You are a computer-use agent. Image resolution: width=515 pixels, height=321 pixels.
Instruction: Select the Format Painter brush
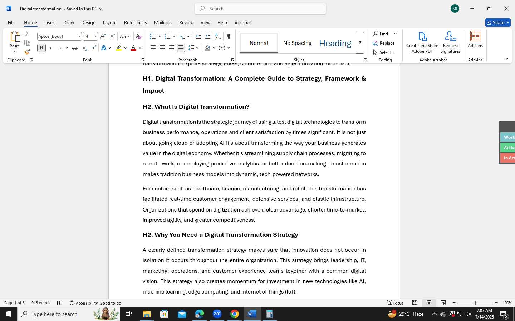click(x=27, y=52)
